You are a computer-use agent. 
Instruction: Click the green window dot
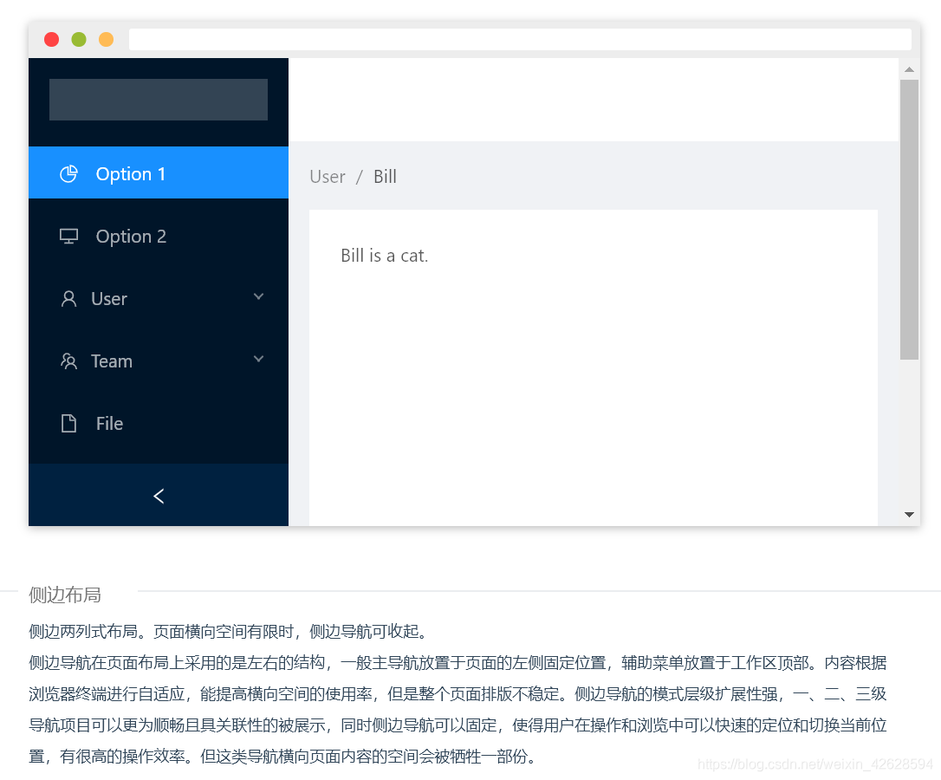79,40
